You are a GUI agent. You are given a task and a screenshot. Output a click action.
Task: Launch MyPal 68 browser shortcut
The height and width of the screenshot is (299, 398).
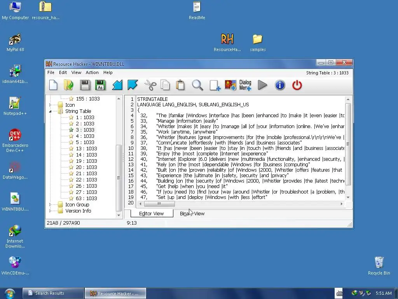[15, 42]
